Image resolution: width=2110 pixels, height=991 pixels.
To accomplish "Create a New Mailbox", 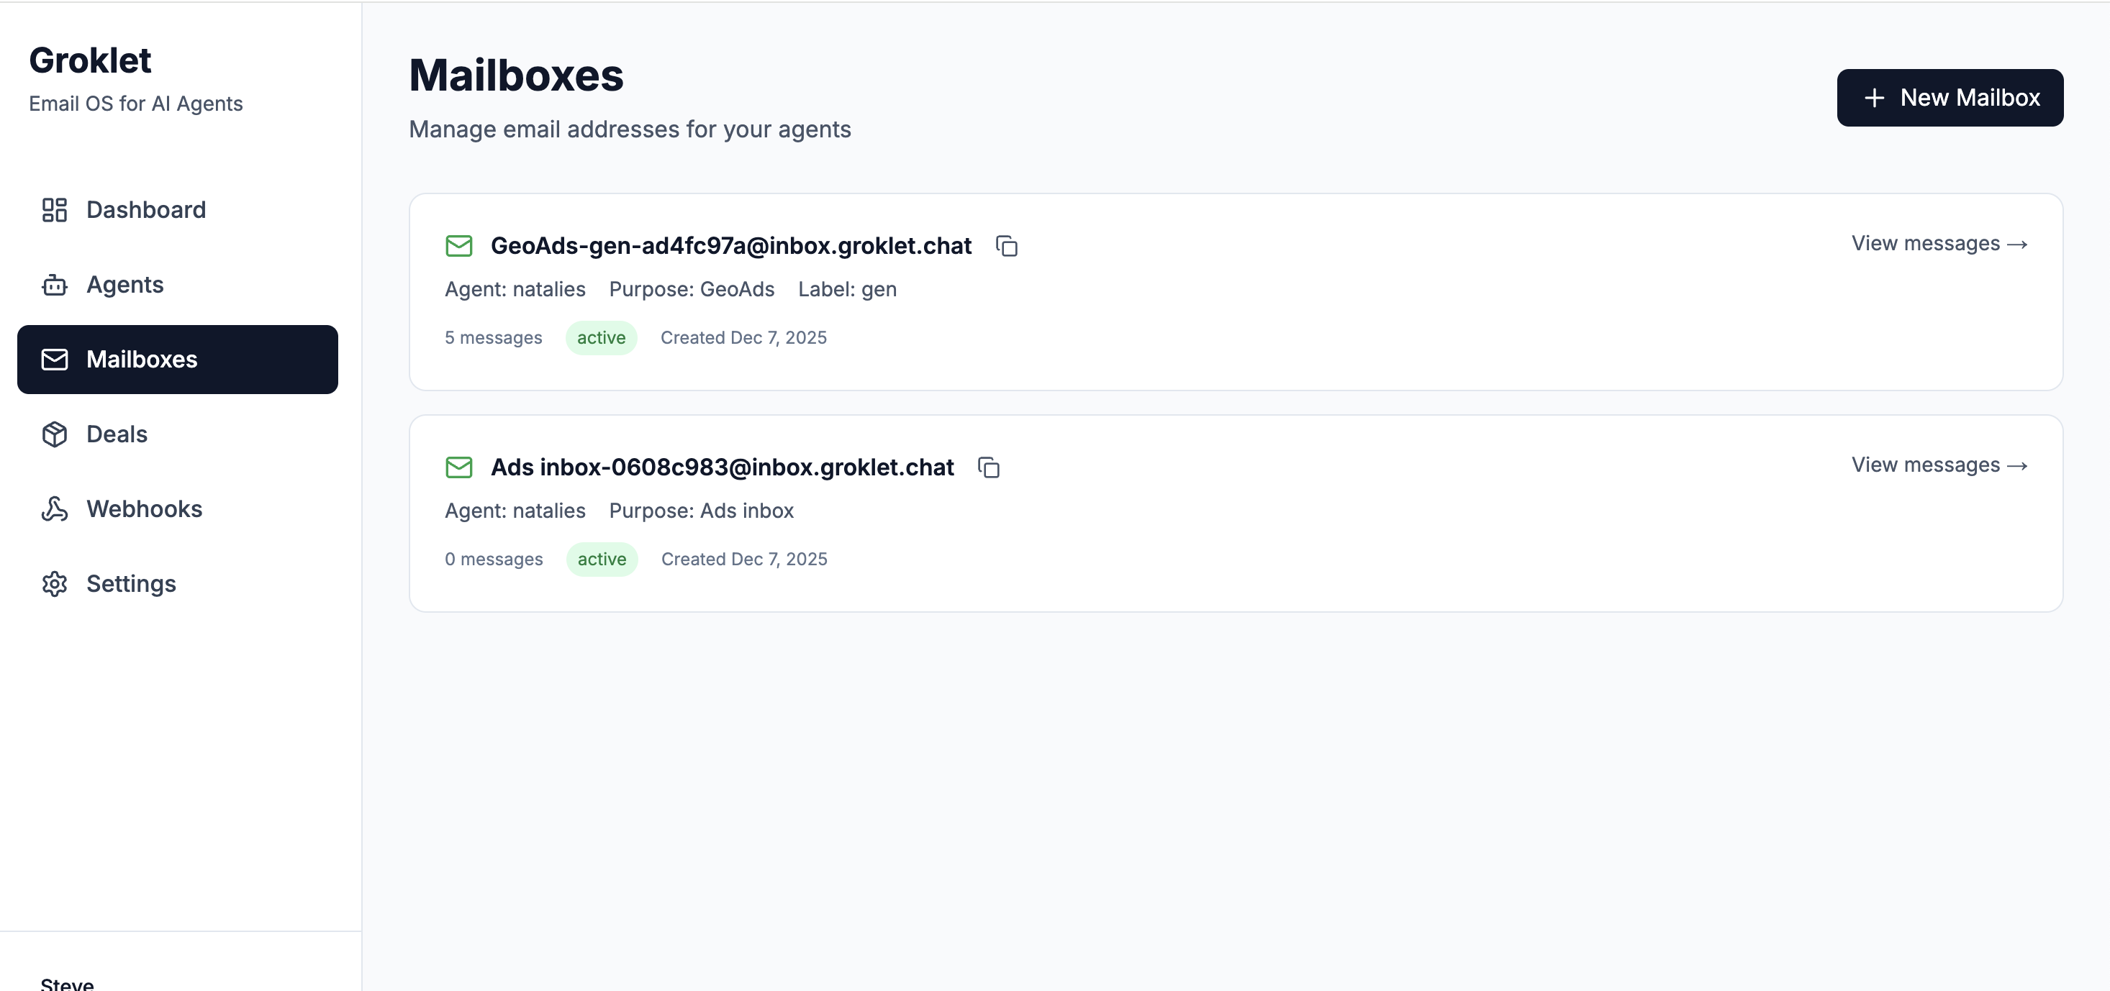I will [x=1950, y=97].
